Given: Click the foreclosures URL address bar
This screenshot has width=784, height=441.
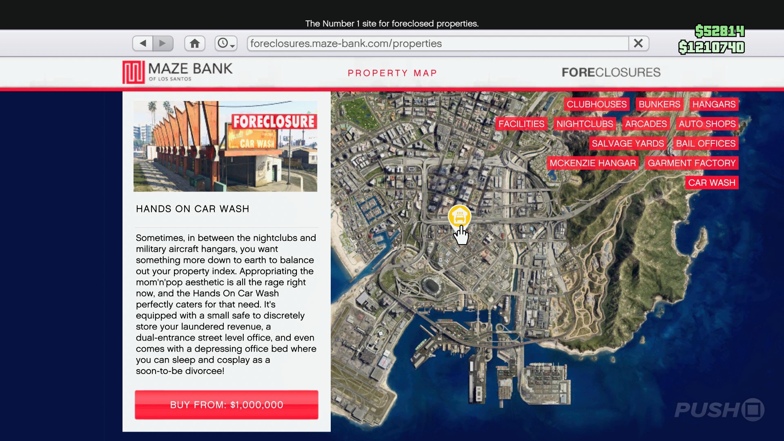Looking at the screenshot, I should 437,43.
